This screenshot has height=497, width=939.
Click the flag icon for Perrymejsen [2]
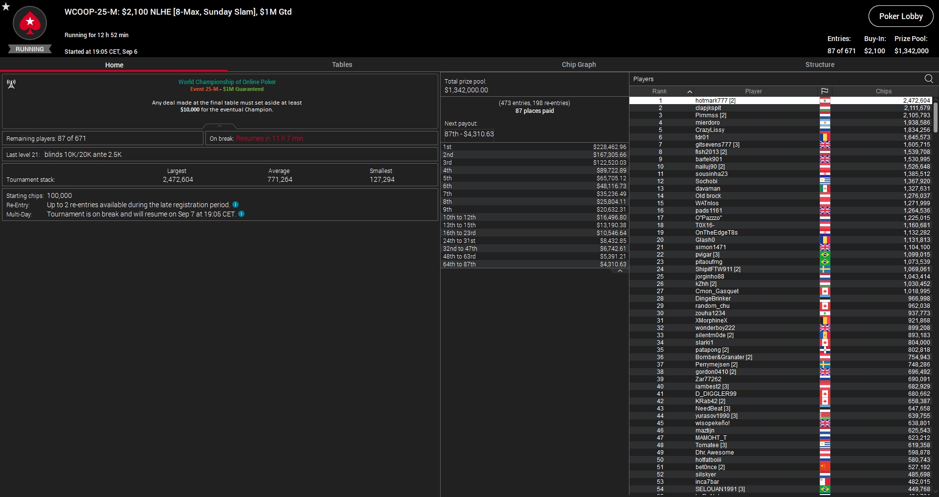[825, 365]
